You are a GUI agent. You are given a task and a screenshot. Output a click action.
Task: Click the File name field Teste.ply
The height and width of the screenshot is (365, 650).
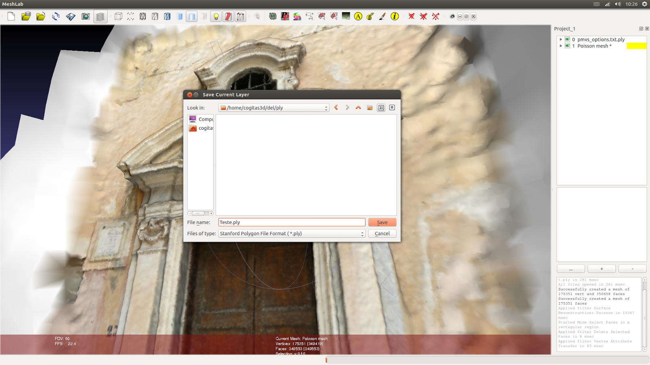292,222
